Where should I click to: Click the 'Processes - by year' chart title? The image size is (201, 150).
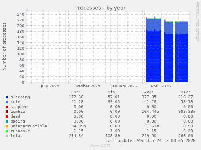click(100, 8)
